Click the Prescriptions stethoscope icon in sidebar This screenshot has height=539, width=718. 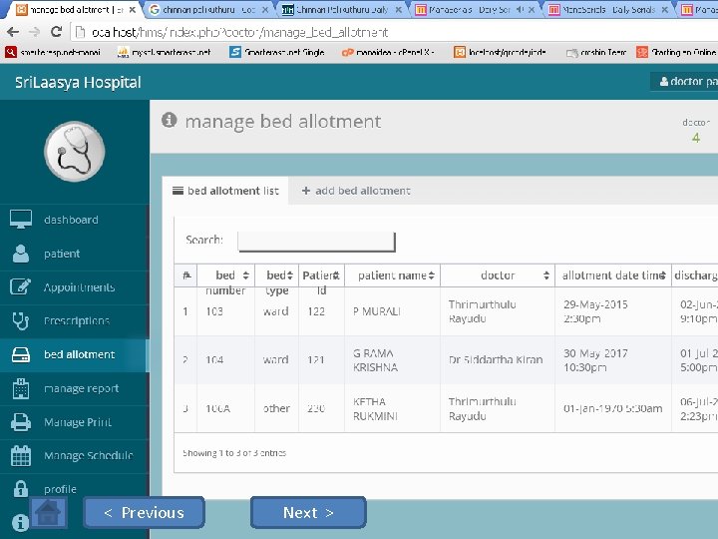[21, 320]
